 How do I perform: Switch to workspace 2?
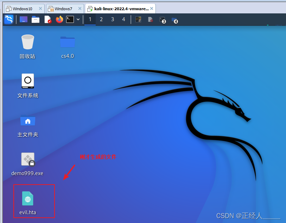point(101,19)
